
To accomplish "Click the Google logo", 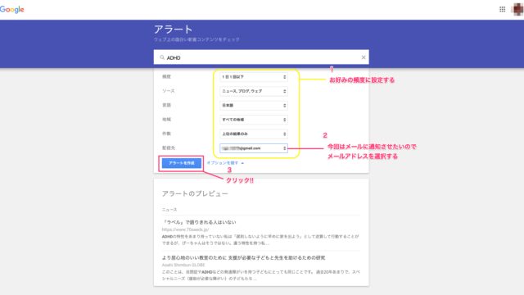I will click(12, 10).
